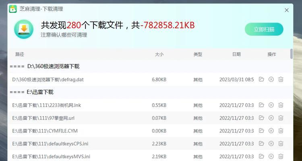Click the red 280 file count

(x=74, y=25)
